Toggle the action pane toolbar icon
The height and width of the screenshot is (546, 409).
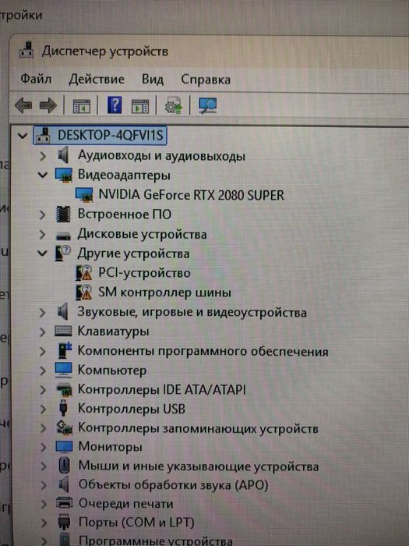tap(140, 106)
